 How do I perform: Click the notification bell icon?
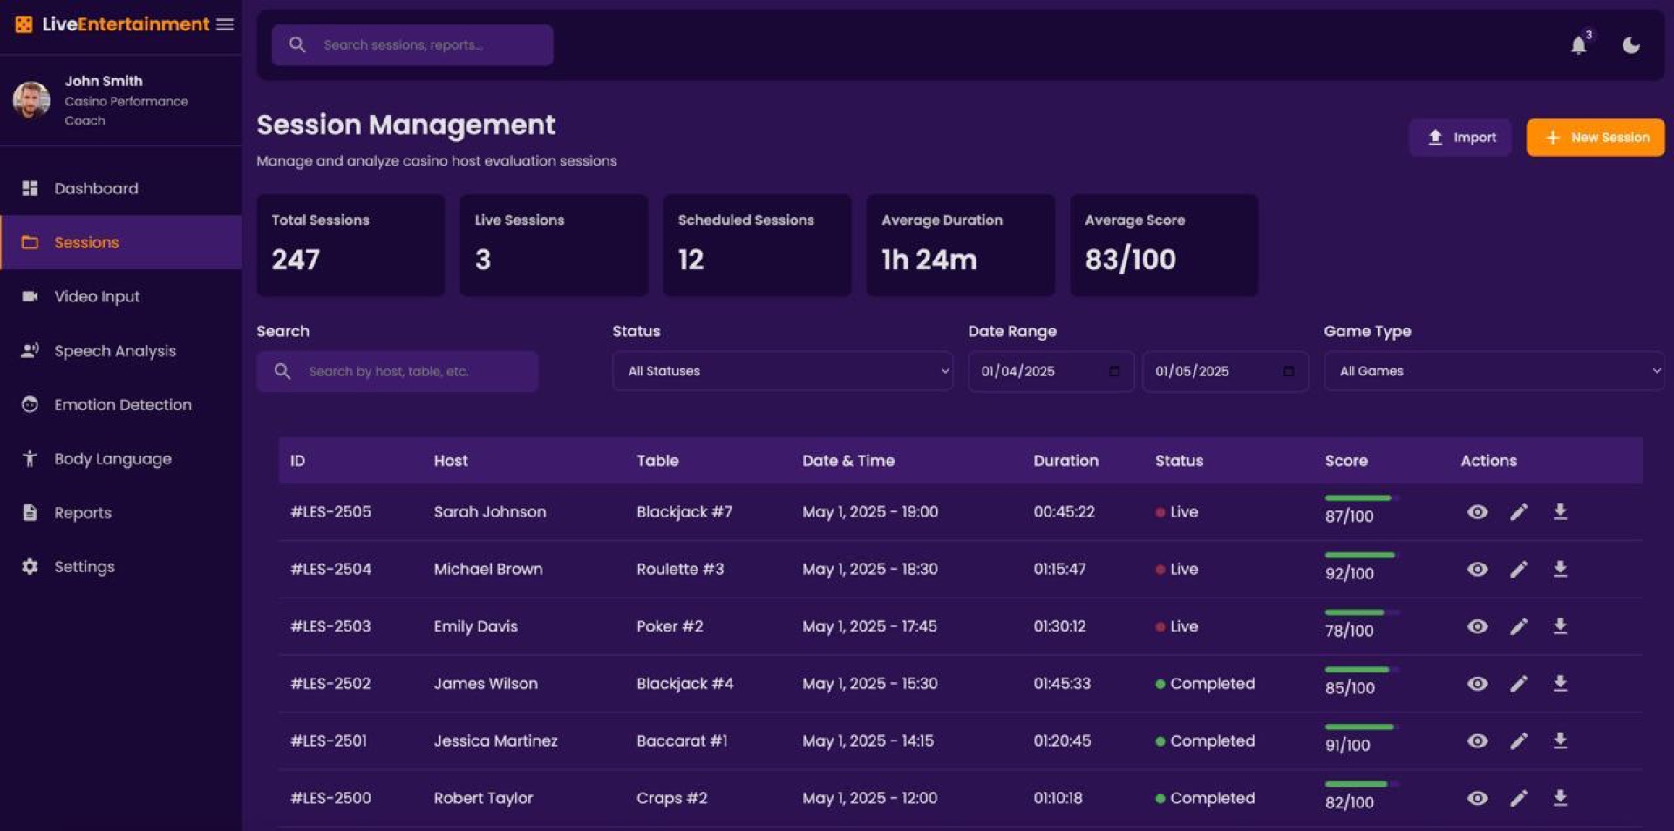pos(1579,44)
